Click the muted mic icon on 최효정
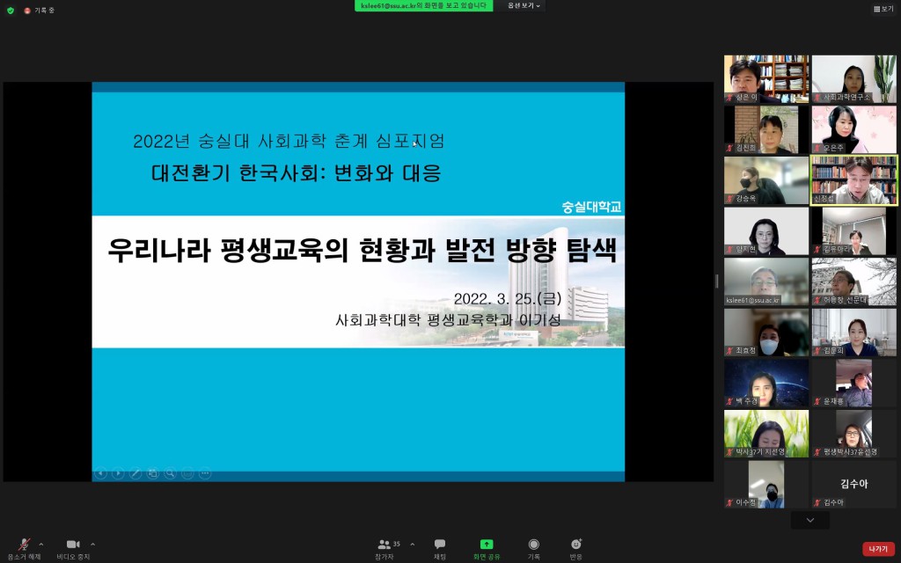Screen dimensions: 901x563 pyautogui.click(x=729, y=350)
